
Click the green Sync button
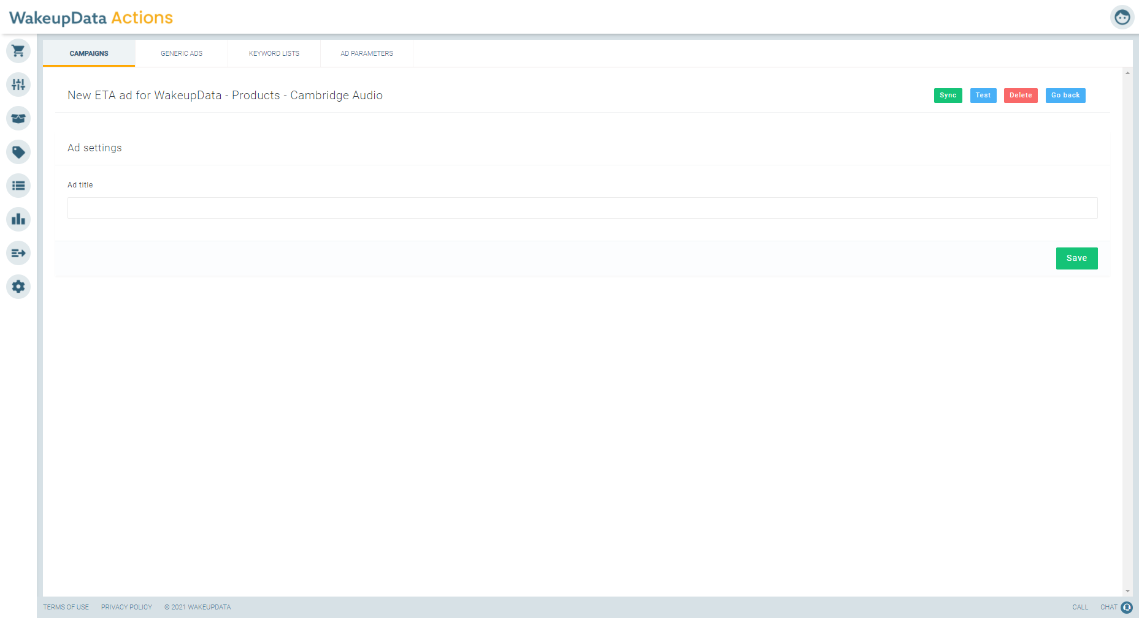(948, 96)
